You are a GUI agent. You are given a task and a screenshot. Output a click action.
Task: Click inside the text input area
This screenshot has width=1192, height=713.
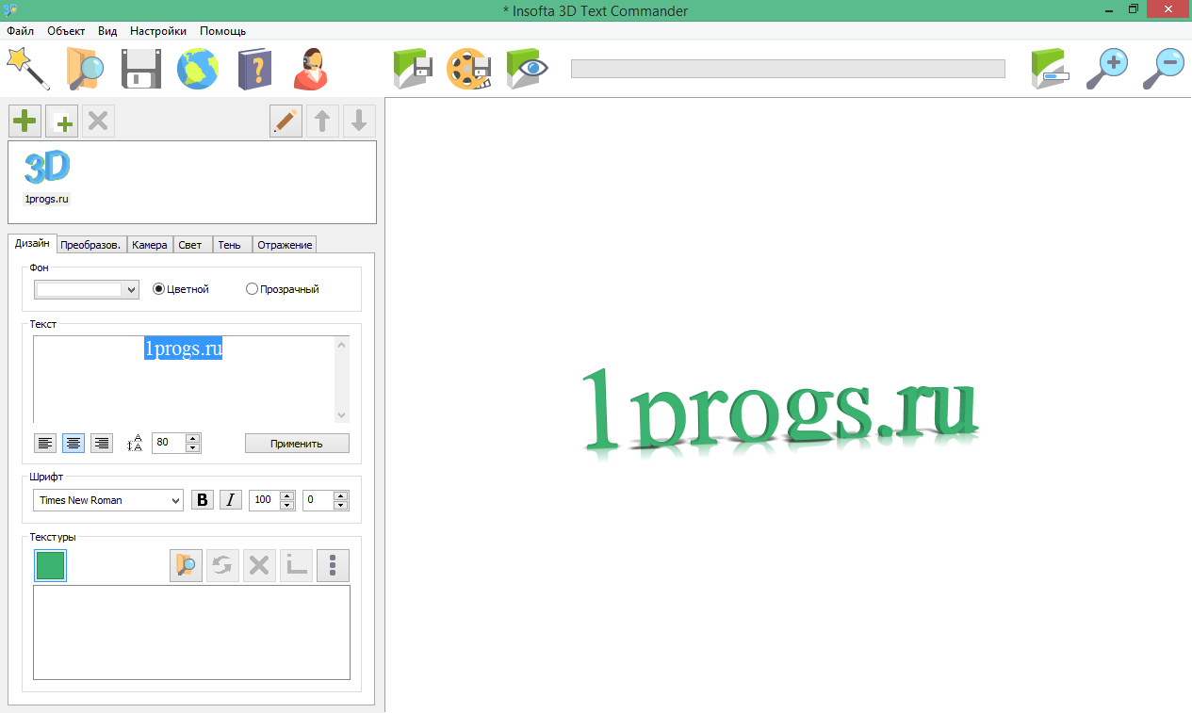[x=184, y=380]
